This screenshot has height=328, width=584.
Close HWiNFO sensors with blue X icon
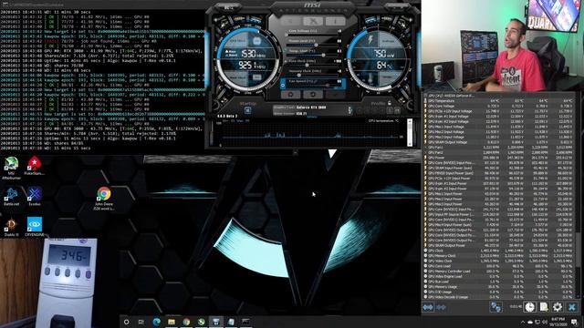(x=572, y=307)
